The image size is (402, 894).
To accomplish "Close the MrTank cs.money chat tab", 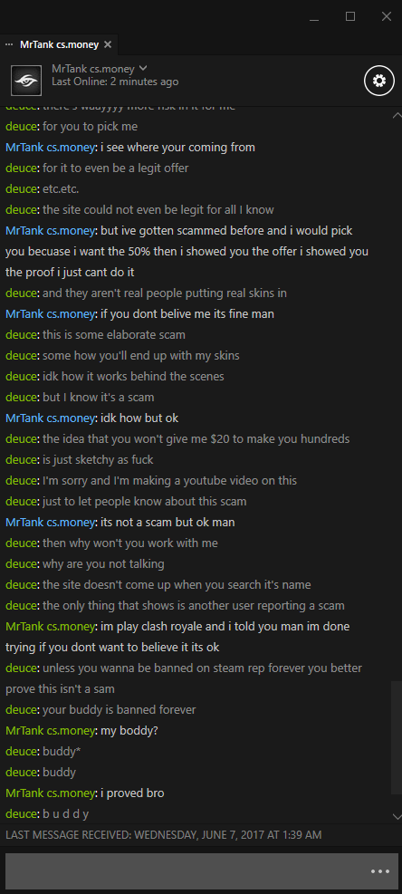I will [x=108, y=44].
